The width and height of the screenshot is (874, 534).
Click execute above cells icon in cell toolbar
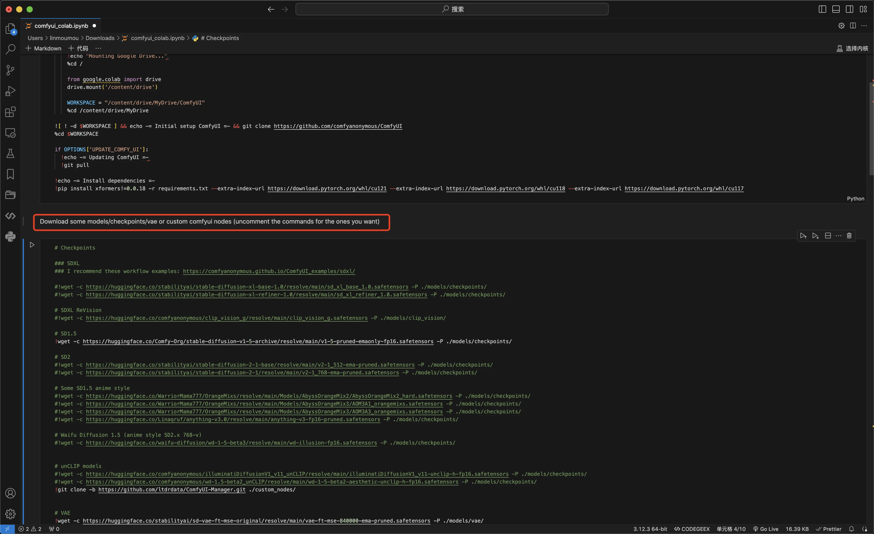click(804, 236)
